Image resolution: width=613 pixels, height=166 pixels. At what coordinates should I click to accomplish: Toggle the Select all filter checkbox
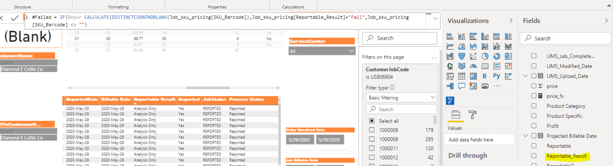(372, 121)
